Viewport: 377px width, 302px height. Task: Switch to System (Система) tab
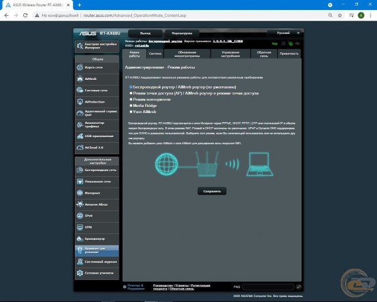point(155,54)
